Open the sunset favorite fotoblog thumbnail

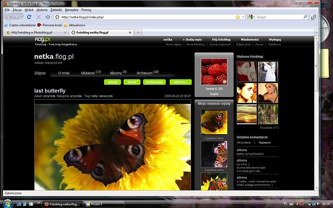(247, 114)
